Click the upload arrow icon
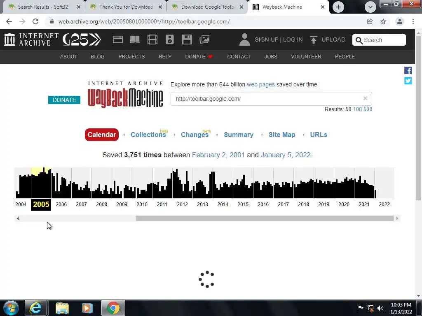The width and height of the screenshot is (422, 316). pos(313,40)
